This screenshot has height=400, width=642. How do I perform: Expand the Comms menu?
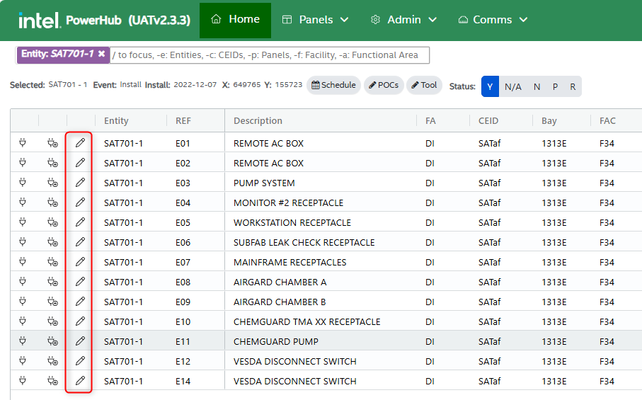click(493, 20)
